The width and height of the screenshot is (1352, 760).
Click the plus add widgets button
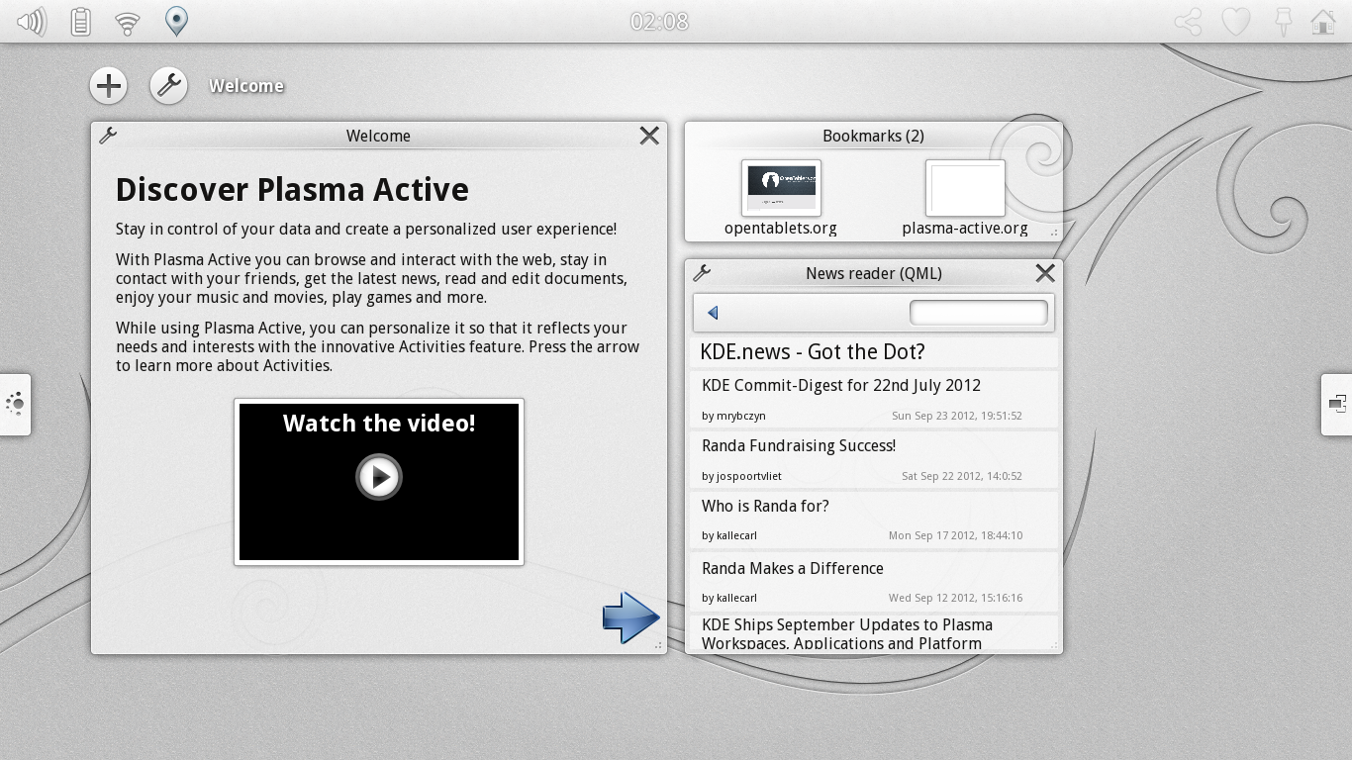(x=109, y=86)
